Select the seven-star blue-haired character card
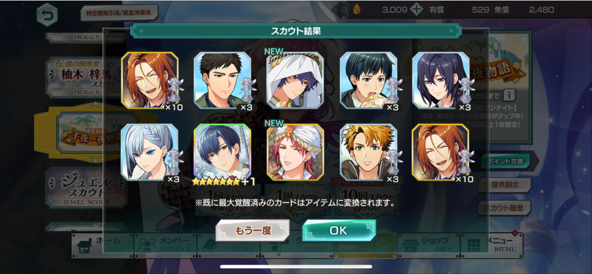 click(223, 152)
